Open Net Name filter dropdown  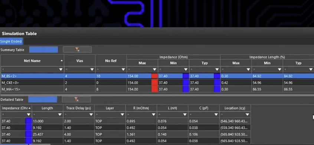(61, 70)
